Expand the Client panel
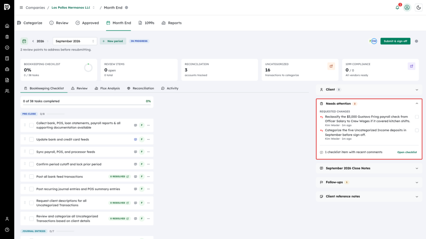Image resolution: width=426 pixels, height=239 pixels. (369, 90)
